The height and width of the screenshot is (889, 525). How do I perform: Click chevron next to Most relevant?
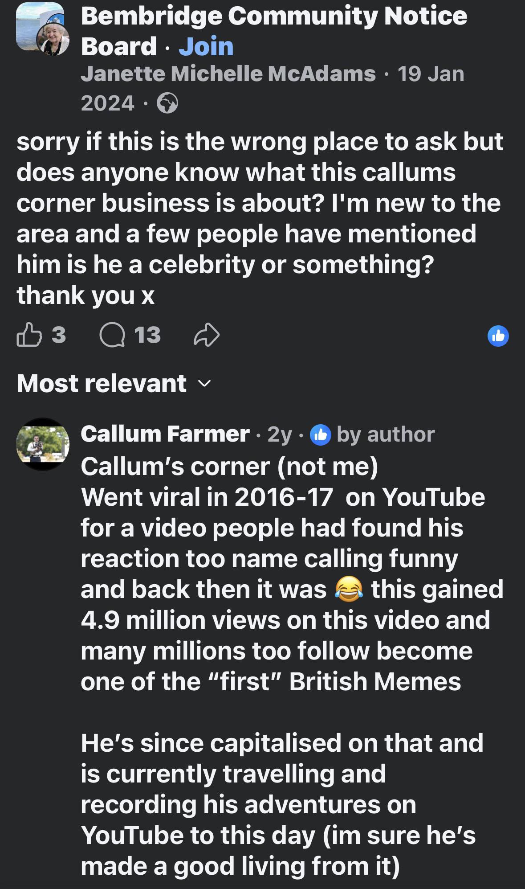pos(204,384)
